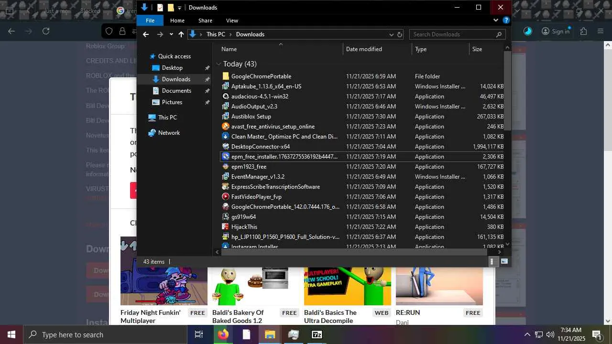Select the epm1923_free file icon

pos(226,167)
